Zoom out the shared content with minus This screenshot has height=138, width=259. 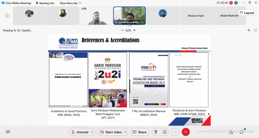pos(122,30)
